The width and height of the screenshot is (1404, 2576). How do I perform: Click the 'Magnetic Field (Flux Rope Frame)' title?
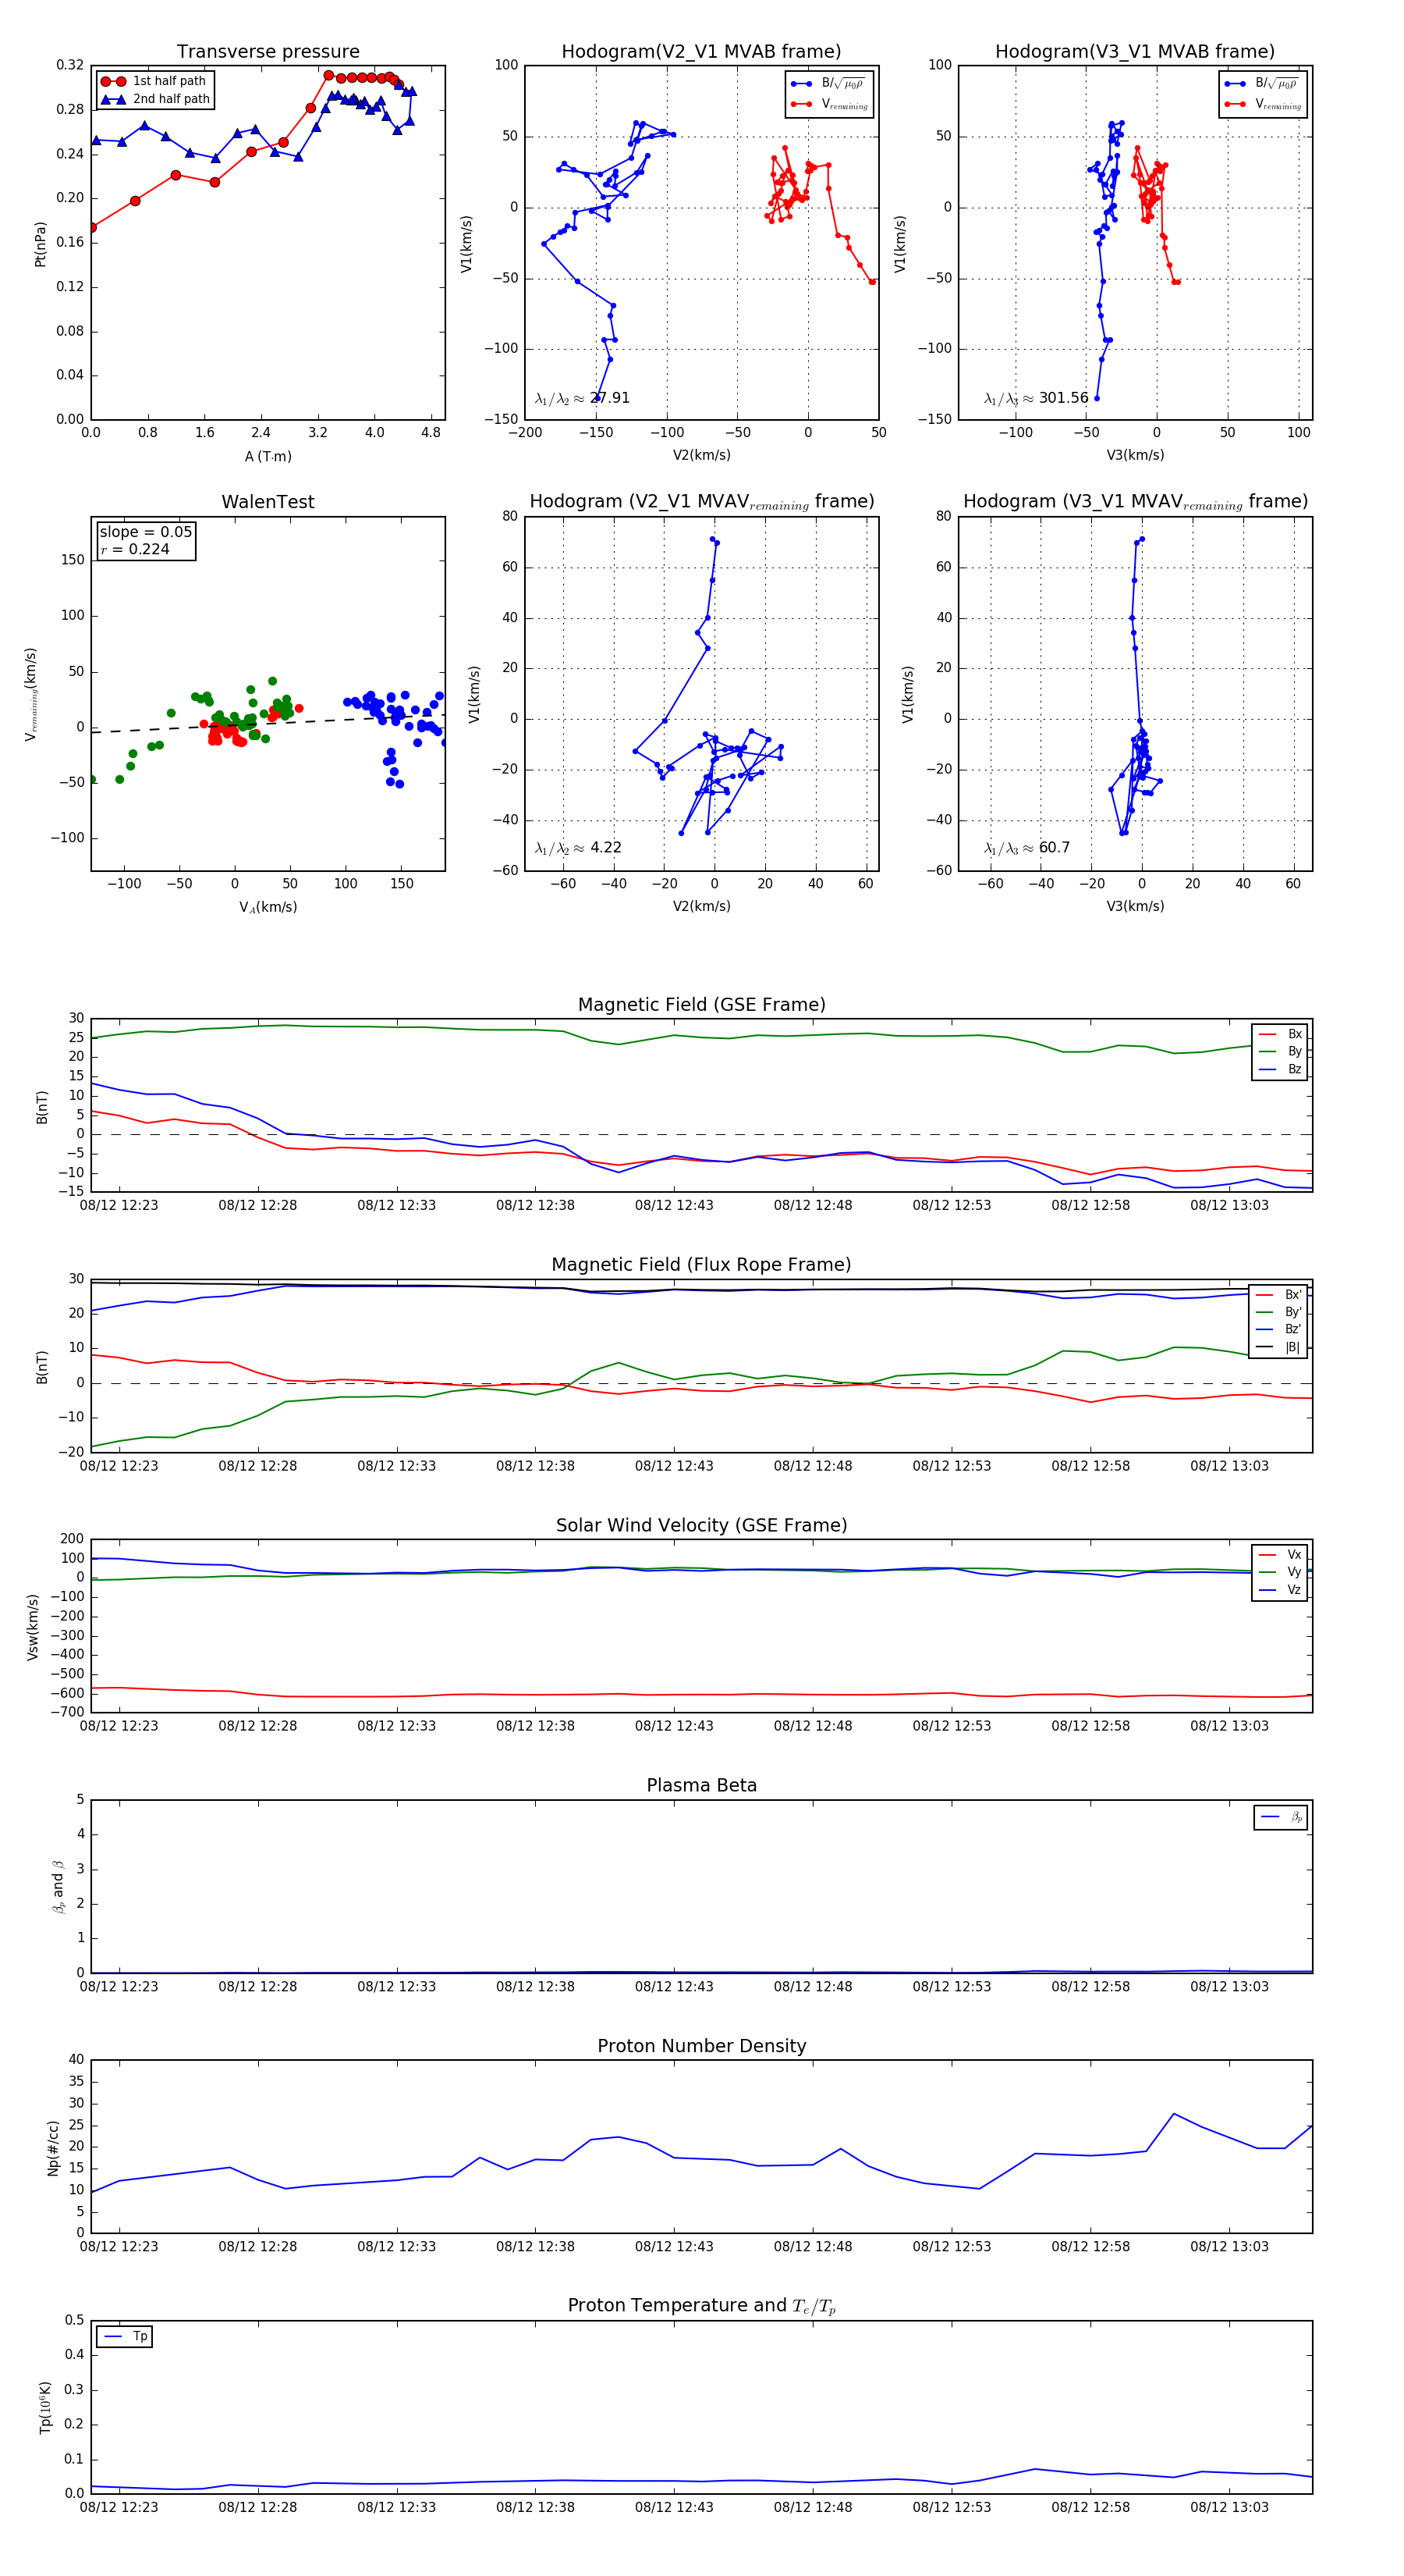pyautogui.click(x=701, y=1265)
